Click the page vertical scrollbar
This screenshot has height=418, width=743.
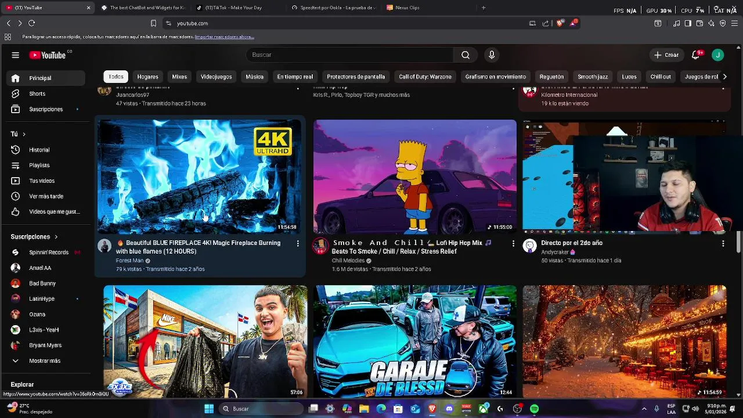click(x=739, y=241)
